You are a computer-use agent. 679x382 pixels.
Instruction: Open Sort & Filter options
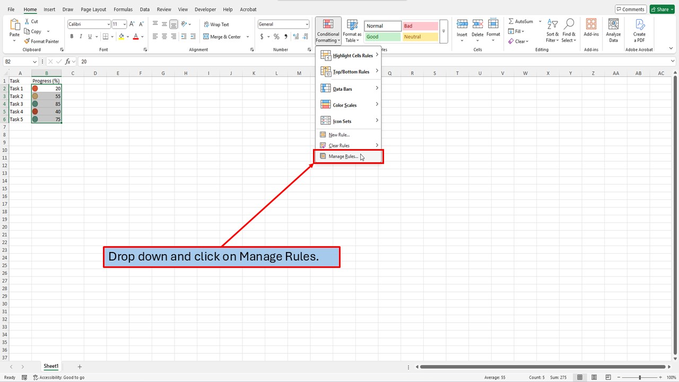tap(552, 30)
